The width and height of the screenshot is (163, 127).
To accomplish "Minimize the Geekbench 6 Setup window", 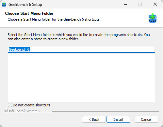I will 125,4.
